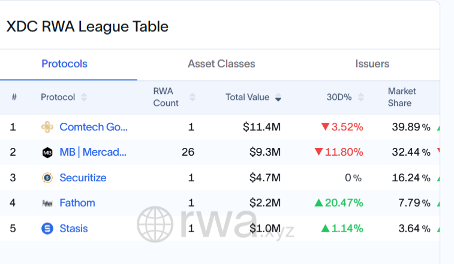The image size is (454, 264).
Task: Open the Stasis protocol link
Action: click(74, 229)
